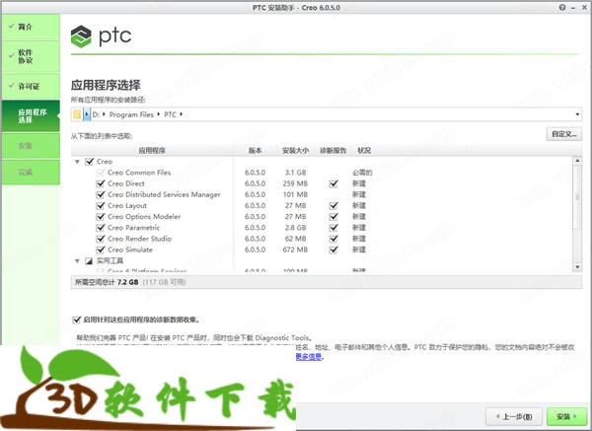Uncheck Creo Simulate application
This screenshot has width=592, height=431.
pyautogui.click(x=101, y=250)
